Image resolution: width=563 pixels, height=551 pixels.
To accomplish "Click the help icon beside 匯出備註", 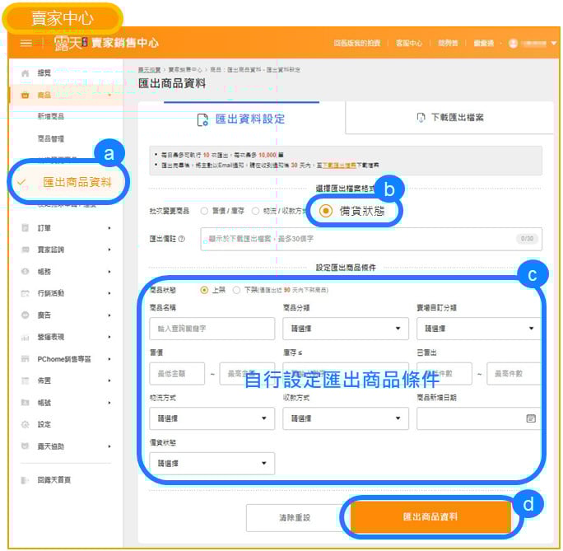I will click(181, 239).
